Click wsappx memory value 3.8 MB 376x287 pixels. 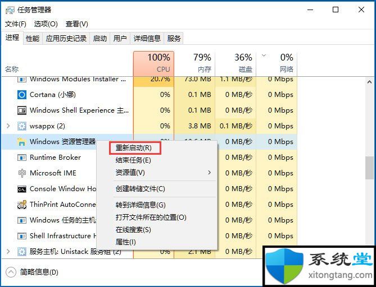point(200,126)
